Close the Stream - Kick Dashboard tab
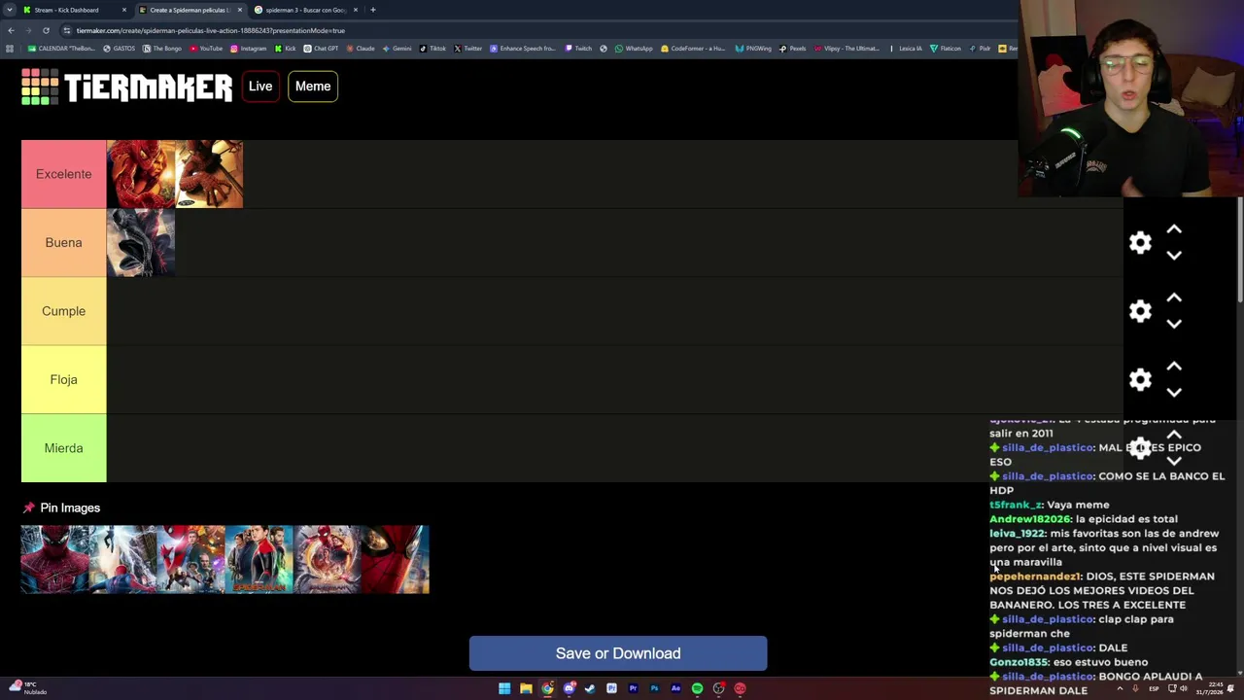This screenshot has width=1244, height=700. tap(124, 10)
